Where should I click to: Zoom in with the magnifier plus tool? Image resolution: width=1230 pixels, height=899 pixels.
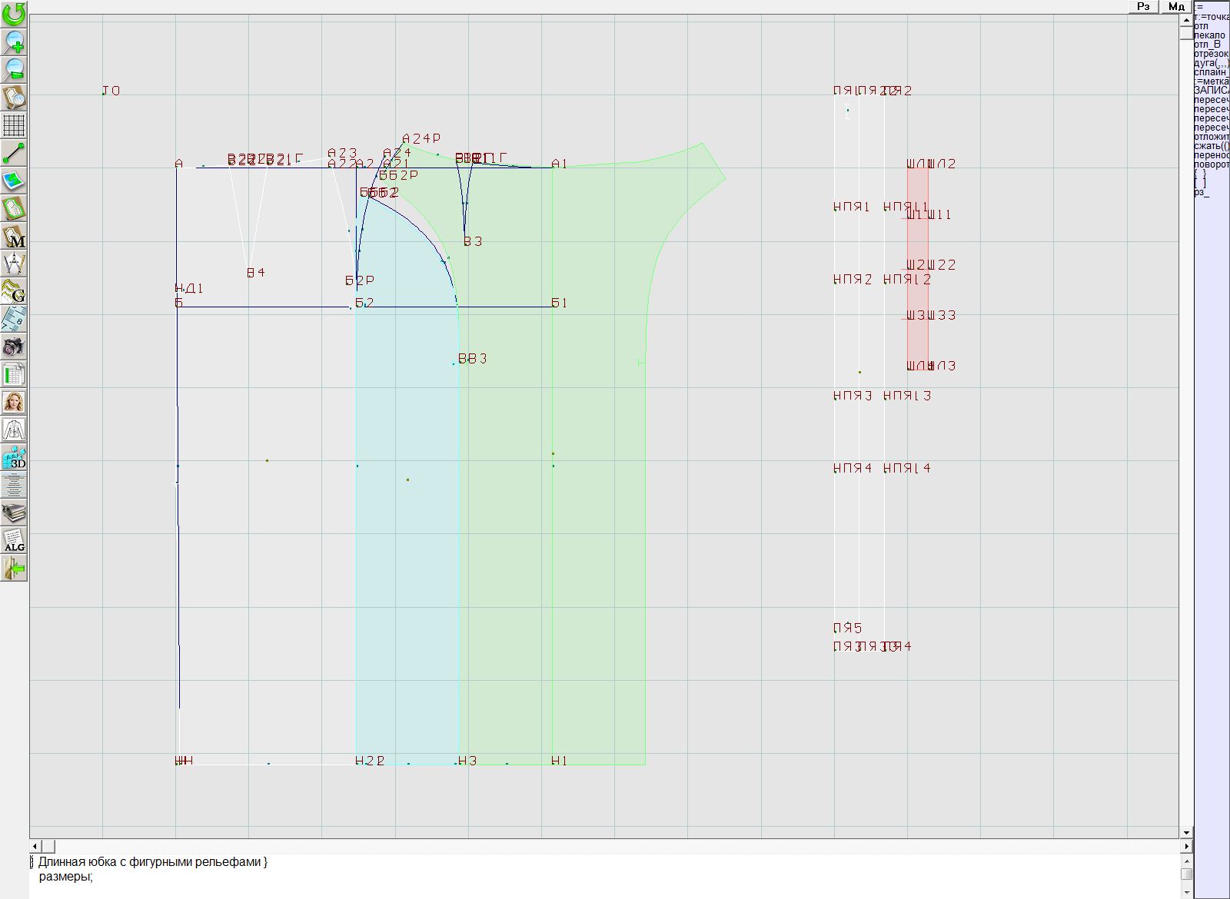click(x=14, y=41)
